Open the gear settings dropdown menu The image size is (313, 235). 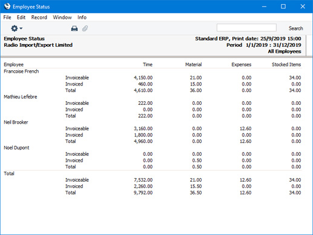tap(16, 28)
